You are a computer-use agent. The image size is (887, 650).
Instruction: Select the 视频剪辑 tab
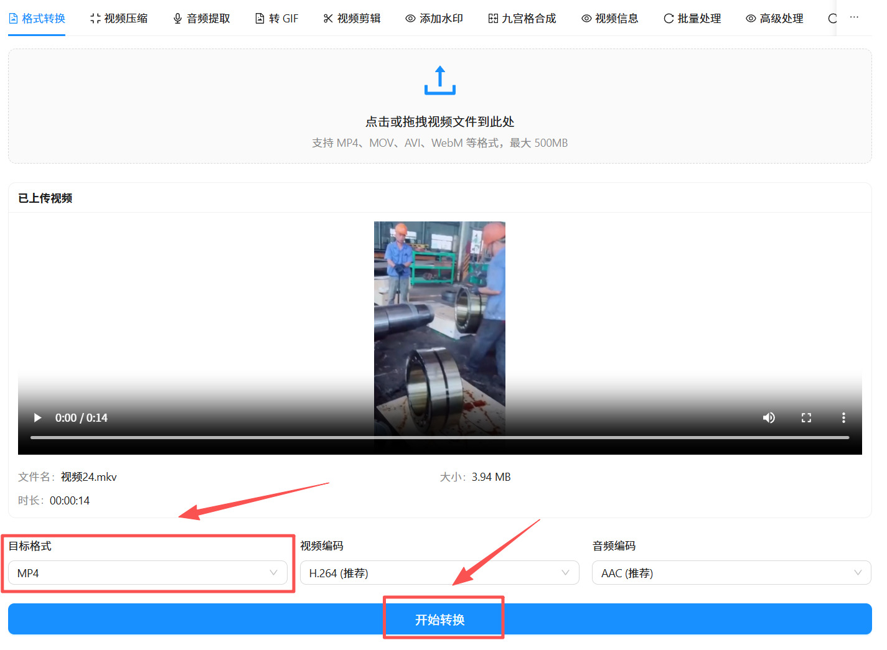pyautogui.click(x=352, y=19)
